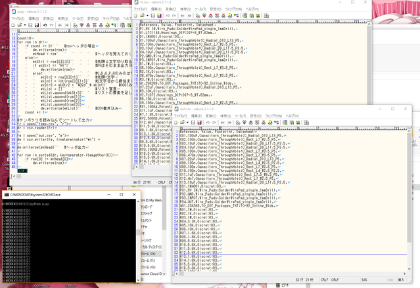Click Save icon in in.csv toolbar
The width and height of the screenshot is (420, 288).
[153, 16]
